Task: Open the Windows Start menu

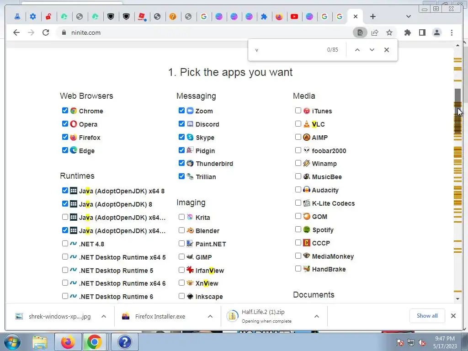Action: (x=12, y=342)
